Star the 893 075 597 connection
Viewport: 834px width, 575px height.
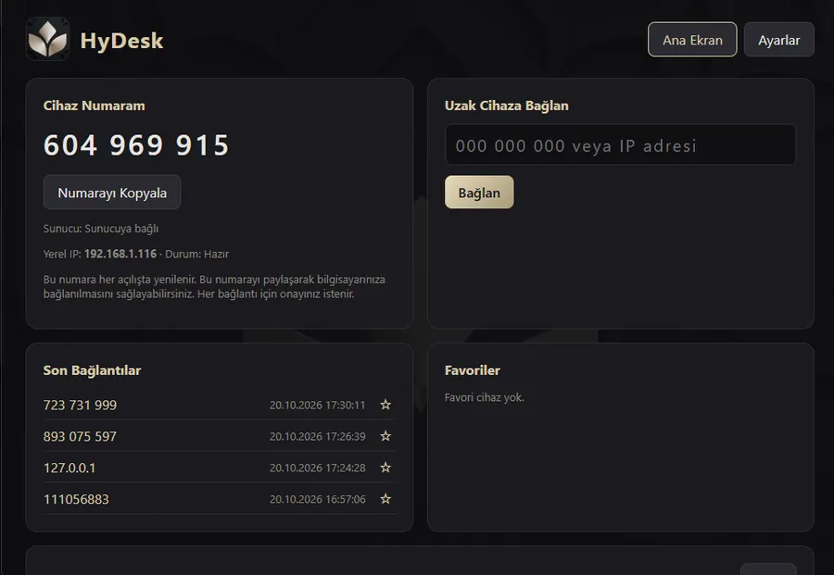[385, 436]
